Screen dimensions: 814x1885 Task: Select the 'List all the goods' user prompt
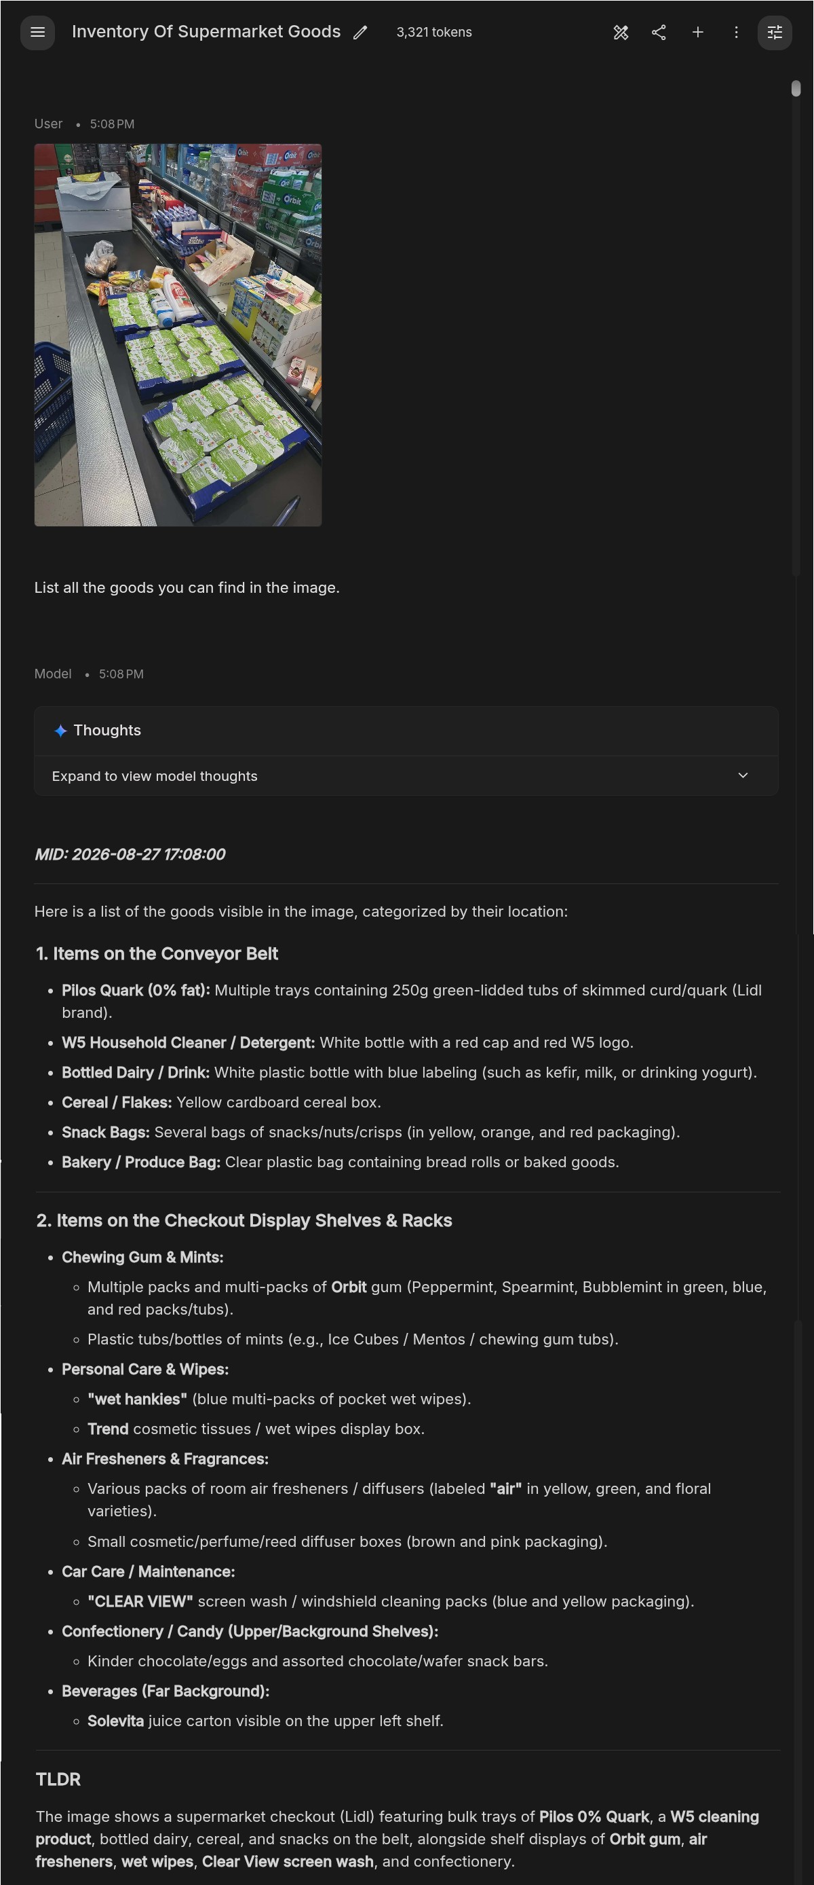[187, 587]
